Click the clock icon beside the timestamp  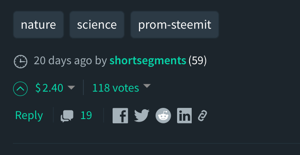pyautogui.click(x=21, y=61)
